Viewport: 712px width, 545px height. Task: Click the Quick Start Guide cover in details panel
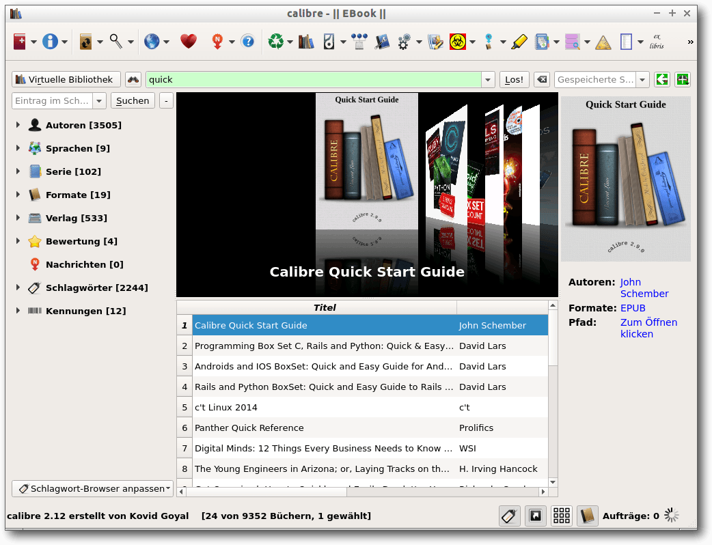626,179
